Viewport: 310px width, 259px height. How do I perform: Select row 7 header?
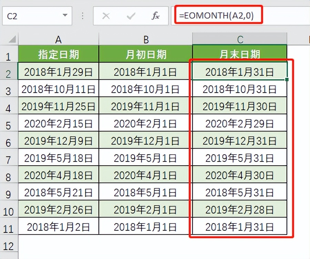[9, 157]
